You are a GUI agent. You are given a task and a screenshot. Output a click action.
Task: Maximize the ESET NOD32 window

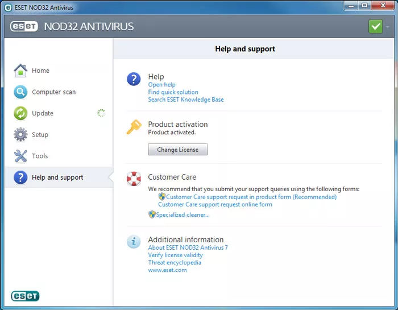[364, 6]
